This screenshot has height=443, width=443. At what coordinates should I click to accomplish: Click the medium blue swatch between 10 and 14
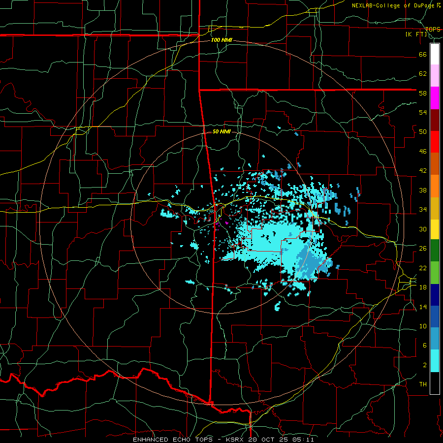pos(435,316)
